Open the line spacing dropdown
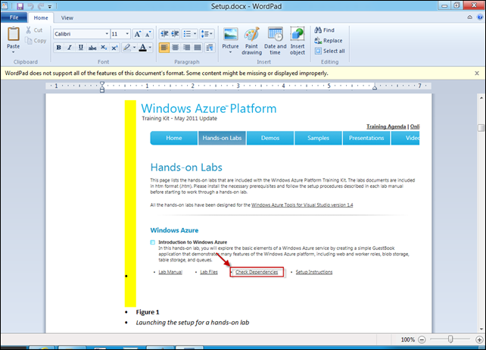The image size is (486, 350). coord(207,34)
